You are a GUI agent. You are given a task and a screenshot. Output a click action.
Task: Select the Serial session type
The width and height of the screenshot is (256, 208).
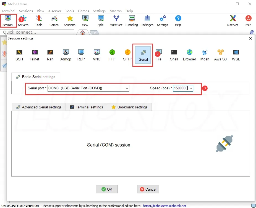[143, 55]
